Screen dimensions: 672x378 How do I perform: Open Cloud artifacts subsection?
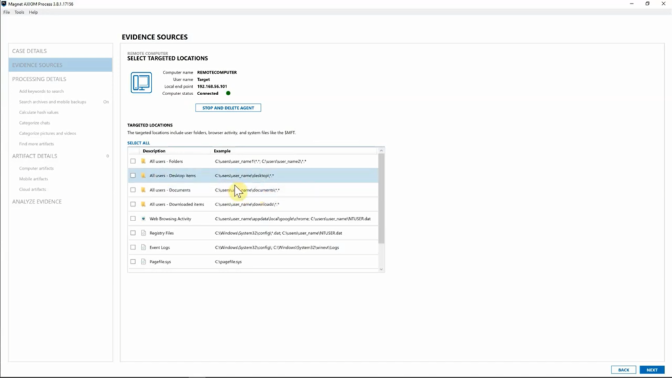click(x=32, y=190)
